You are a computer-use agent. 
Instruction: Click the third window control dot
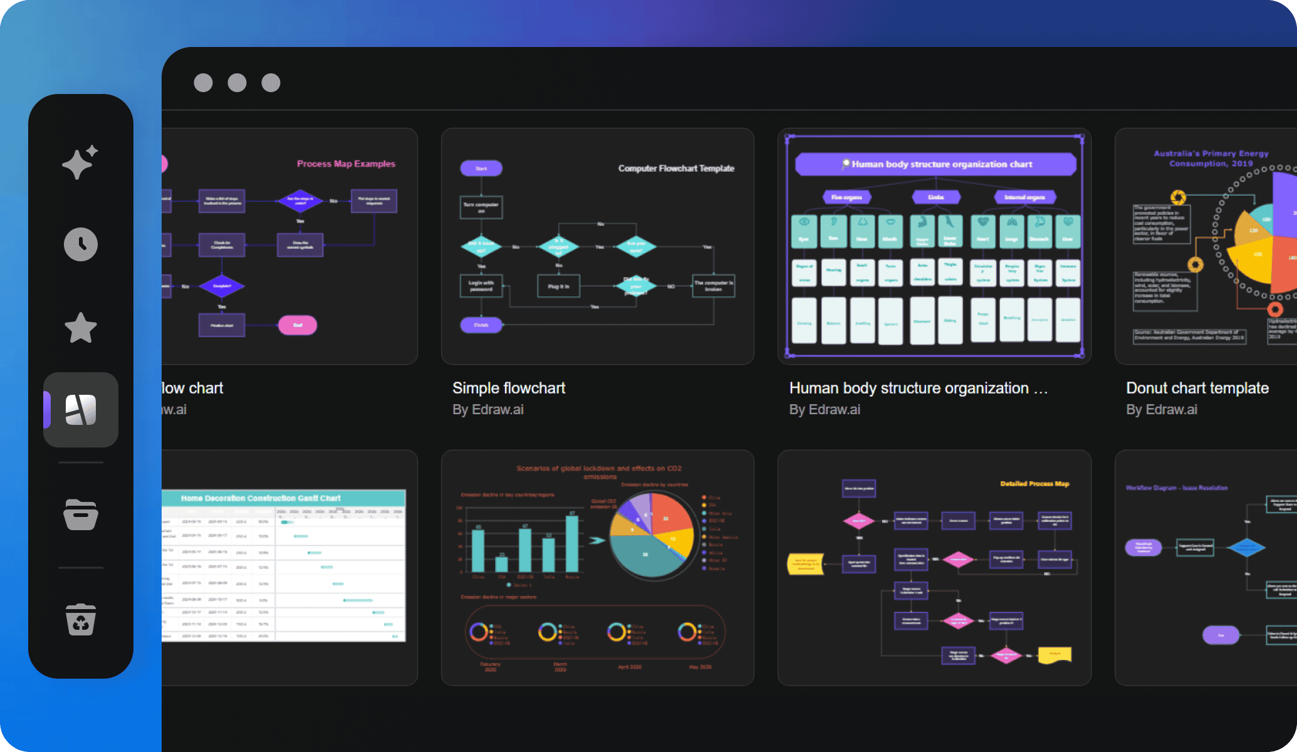(271, 83)
